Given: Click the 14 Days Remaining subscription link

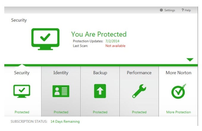Looking at the screenshot, I should point(65,121).
